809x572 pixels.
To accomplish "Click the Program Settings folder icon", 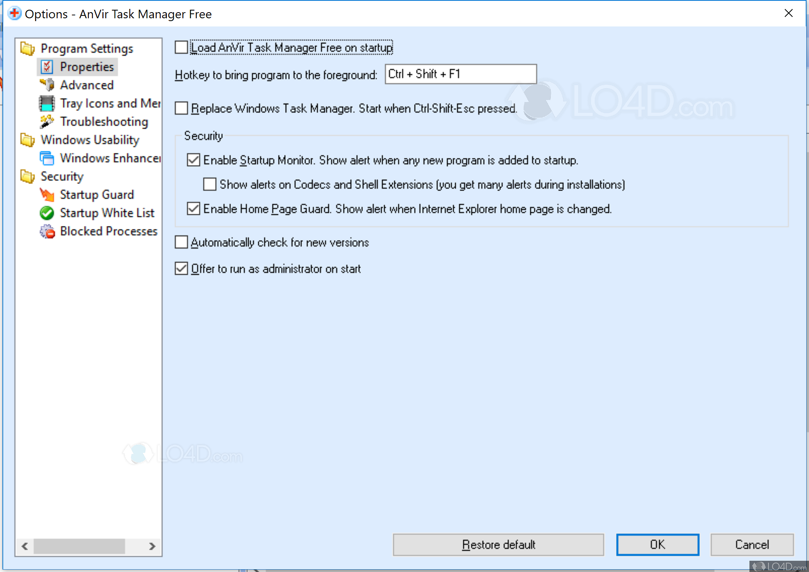I will click(x=28, y=49).
